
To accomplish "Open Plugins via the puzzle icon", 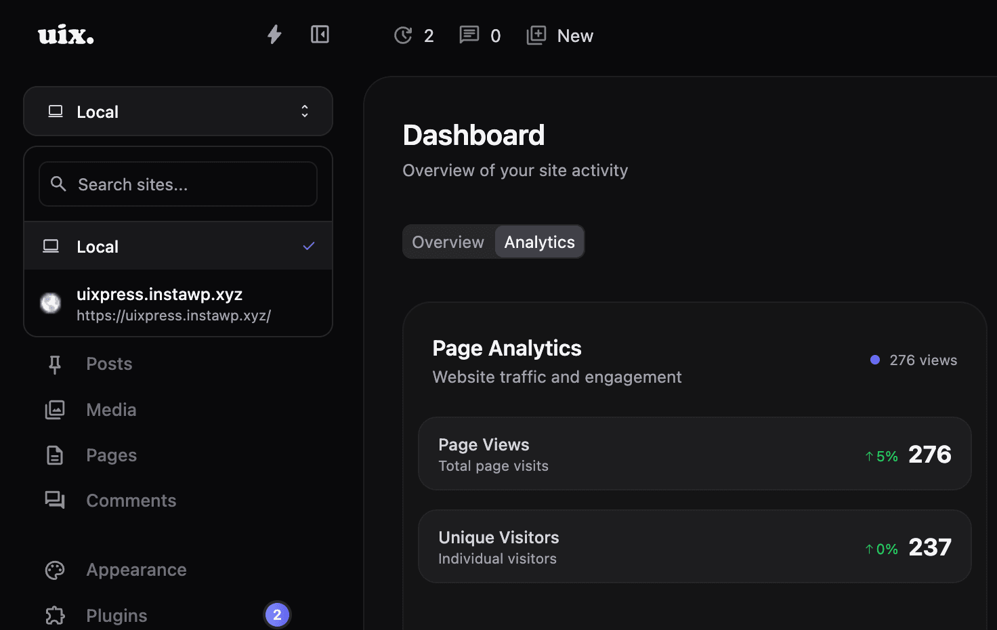I will (x=54, y=615).
